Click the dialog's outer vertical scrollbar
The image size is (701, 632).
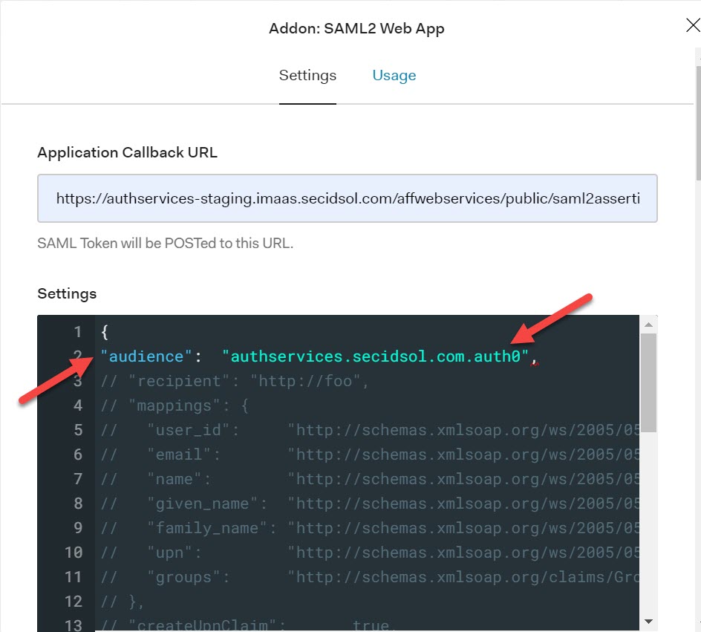tap(698, 123)
